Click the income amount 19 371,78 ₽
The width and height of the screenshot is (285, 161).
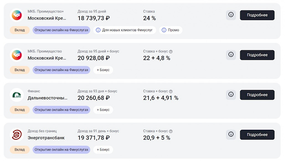[94, 138]
